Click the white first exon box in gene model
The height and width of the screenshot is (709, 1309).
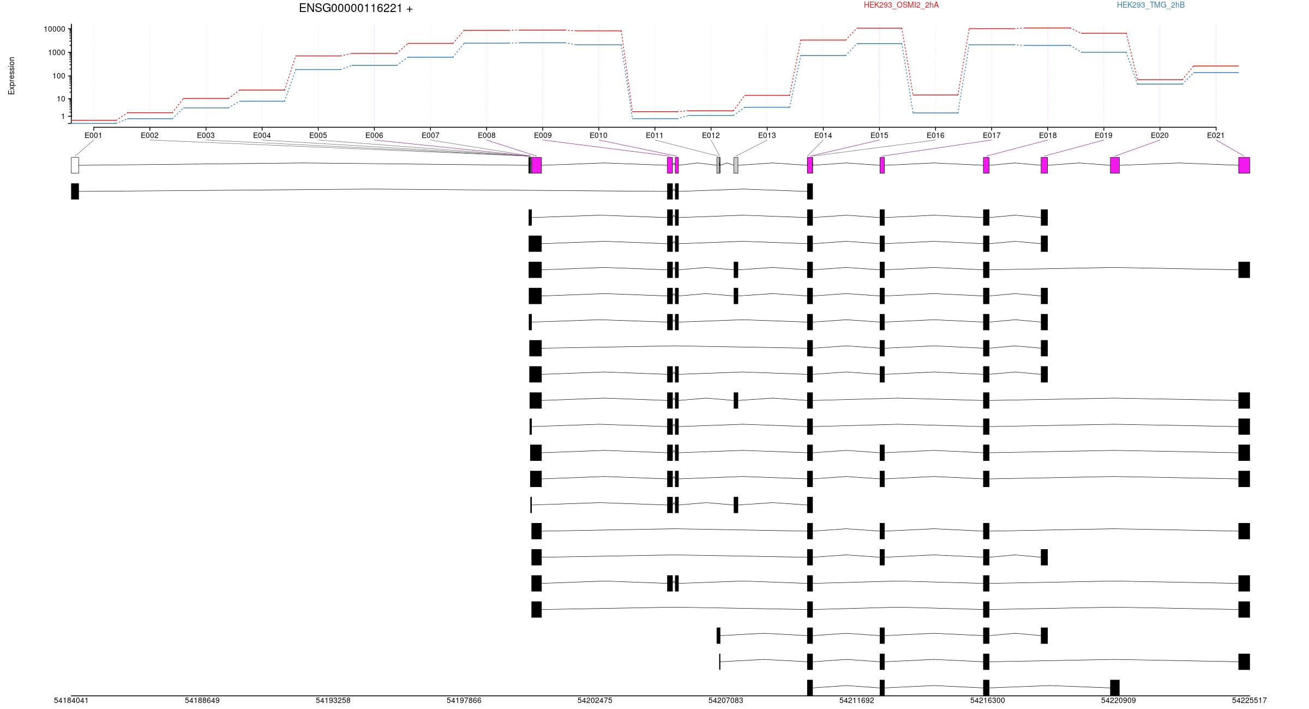coord(75,165)
